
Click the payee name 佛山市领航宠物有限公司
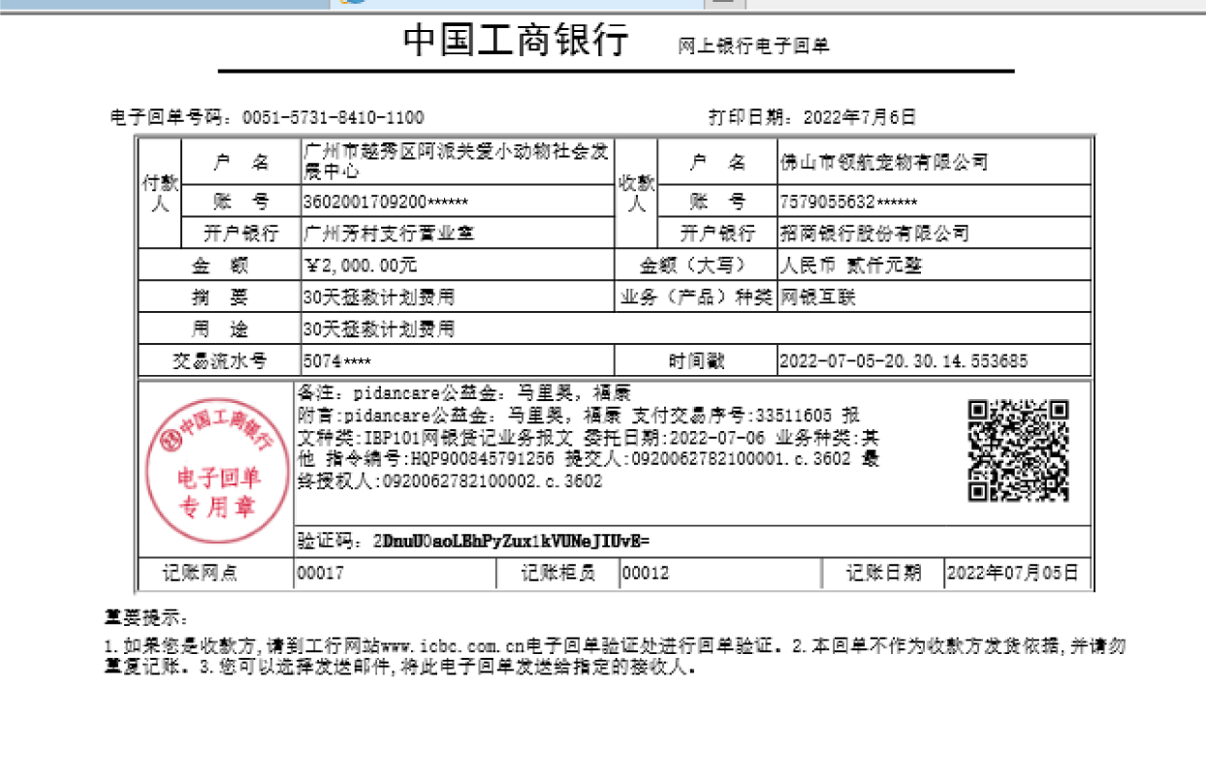click(x=883, y=162)
